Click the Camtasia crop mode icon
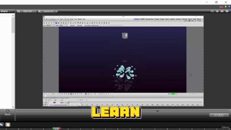Image resolution: width=231 pixels, height=130 pixels. click(x=212, y=11)
